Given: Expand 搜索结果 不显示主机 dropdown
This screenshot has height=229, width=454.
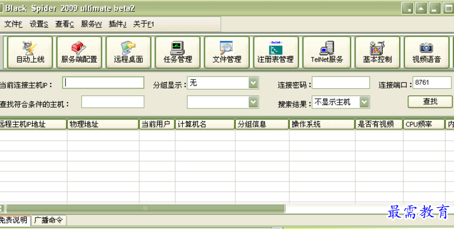Looking at the screenshot, I should point(365,102).
